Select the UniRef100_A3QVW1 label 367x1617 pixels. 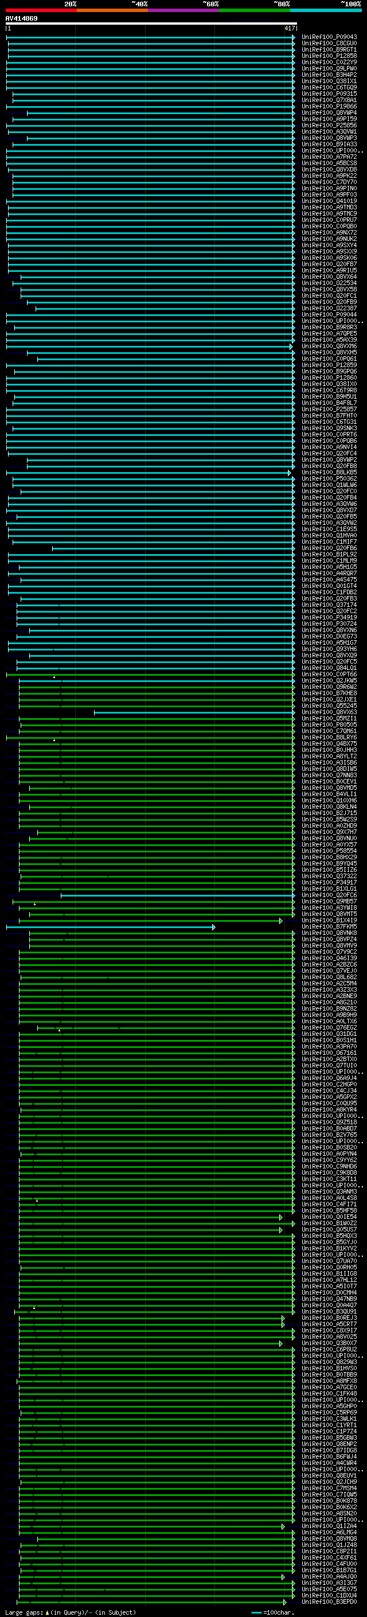point(329,132)
